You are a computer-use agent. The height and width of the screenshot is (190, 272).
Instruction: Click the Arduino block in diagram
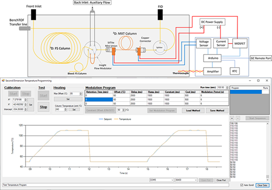[x=212, y=58]
